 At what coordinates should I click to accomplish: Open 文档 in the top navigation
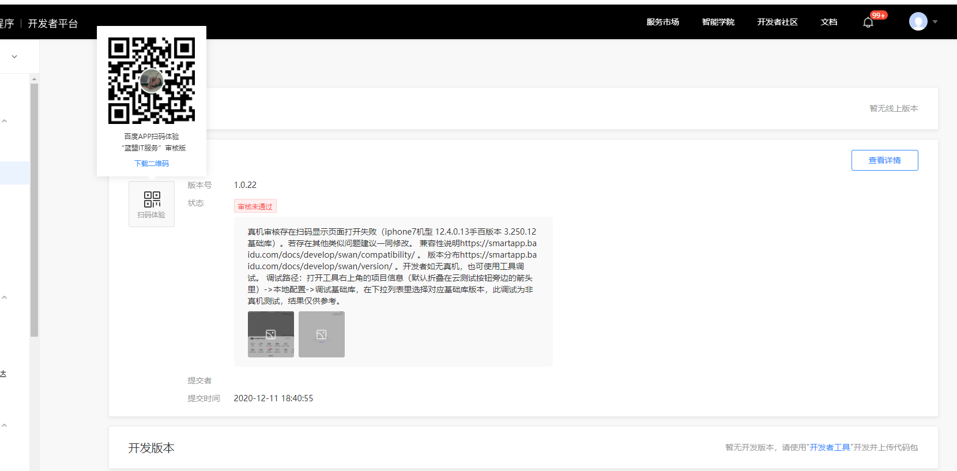[829, 22]
